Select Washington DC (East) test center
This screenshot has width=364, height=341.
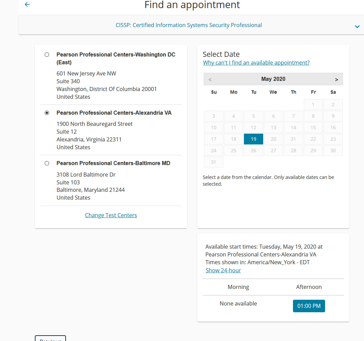coord(47,55)
